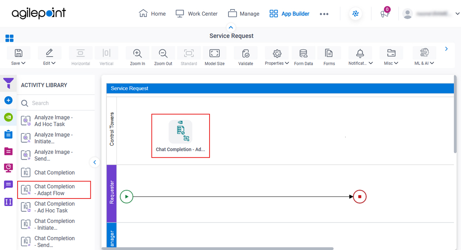Expand the Misc dropdown arrow
This screenshot has width=461, height=250.
click(x=396, y=63)
